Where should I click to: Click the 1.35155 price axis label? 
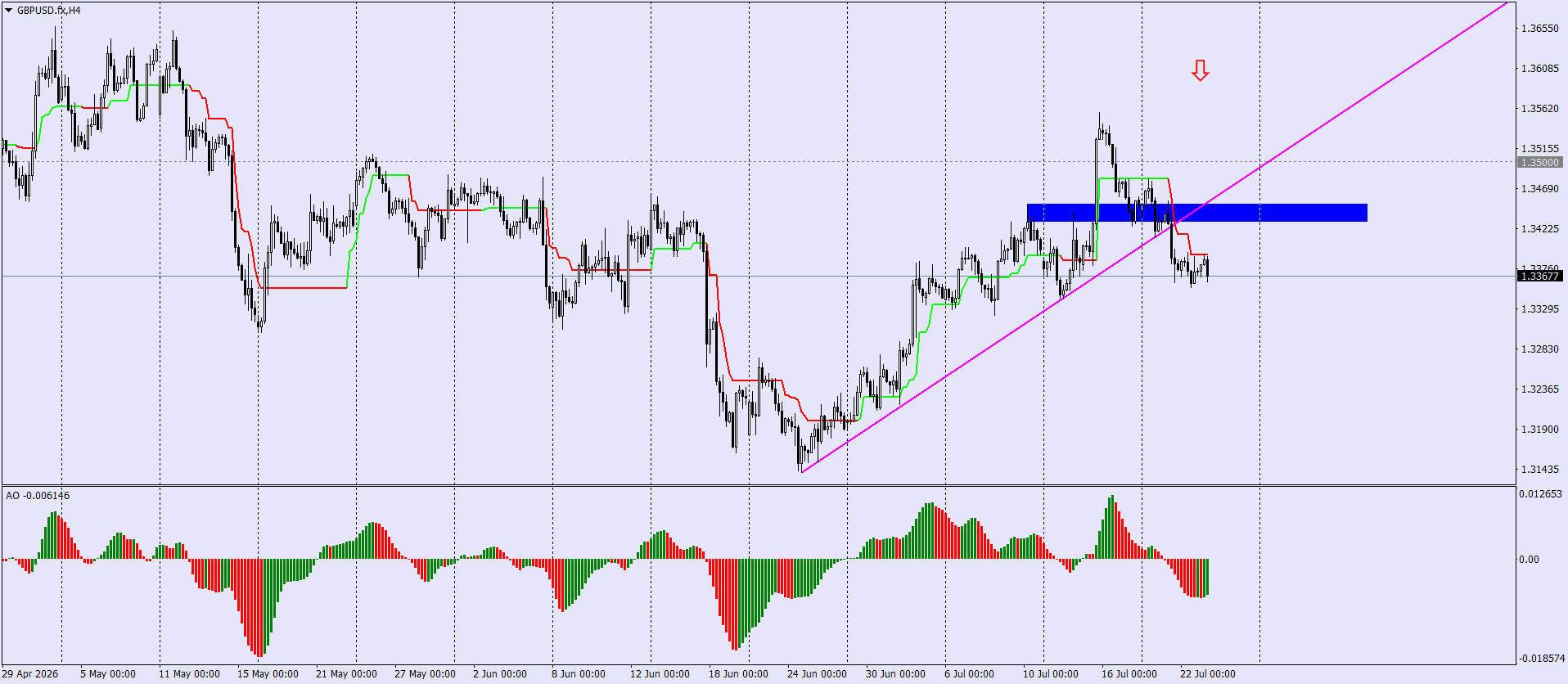pyautogui.click(x=1539, y=149)
